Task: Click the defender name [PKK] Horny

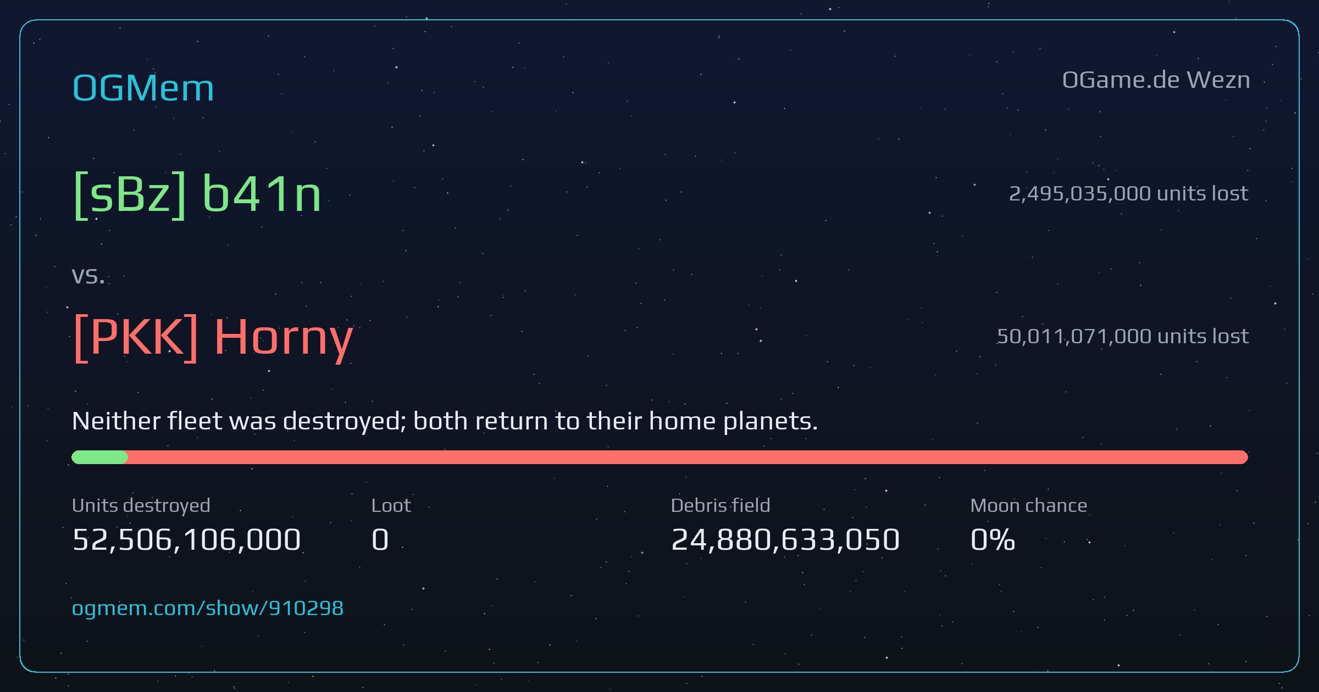Action: (213, 337)
